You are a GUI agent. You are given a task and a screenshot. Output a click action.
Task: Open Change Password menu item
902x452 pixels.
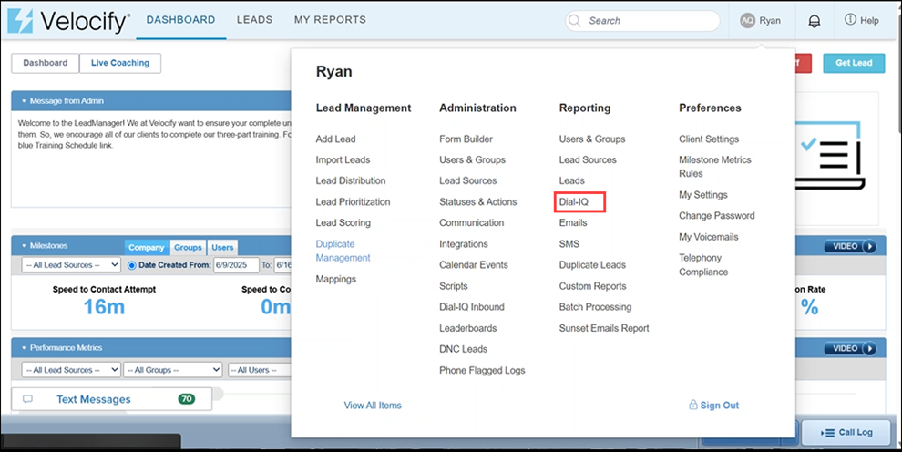tap(717, 216)
